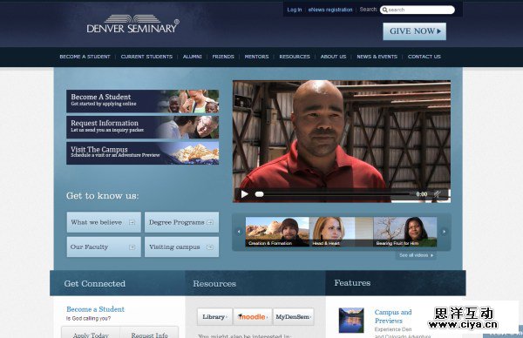The width and height of the screenshot is (523, 338).
Task: Click the Log in link
Action: 295,10
